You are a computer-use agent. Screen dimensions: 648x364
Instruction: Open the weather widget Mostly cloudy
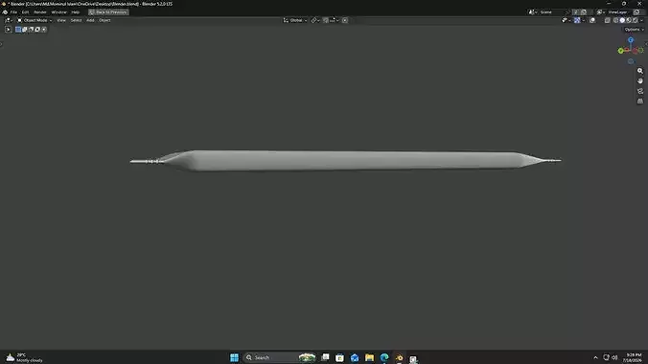[x=24, y=357]
